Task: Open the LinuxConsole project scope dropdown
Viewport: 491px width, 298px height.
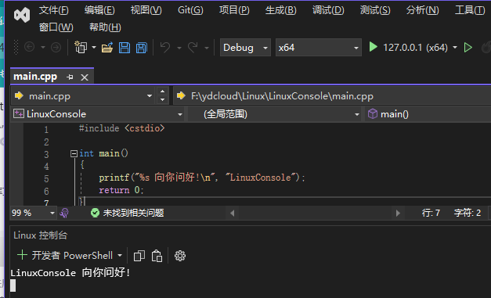Action: [x=98, y=114]
